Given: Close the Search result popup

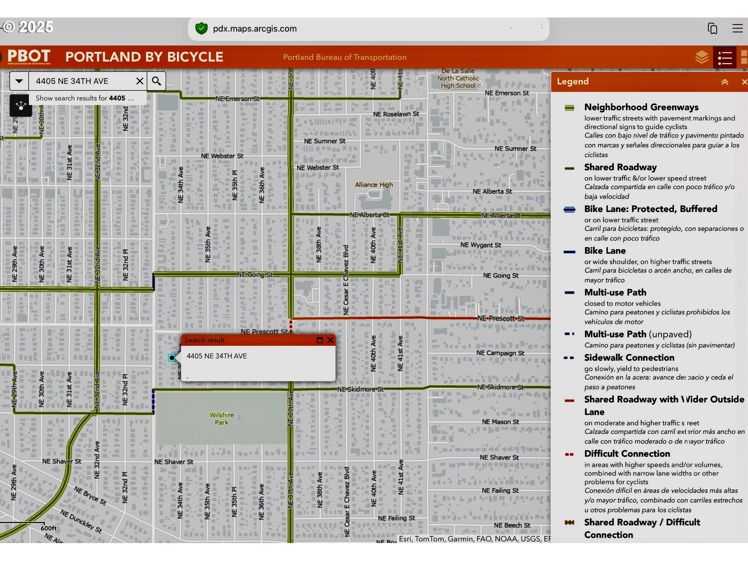Looking at the screenshot, I should (x=330, y=340).
